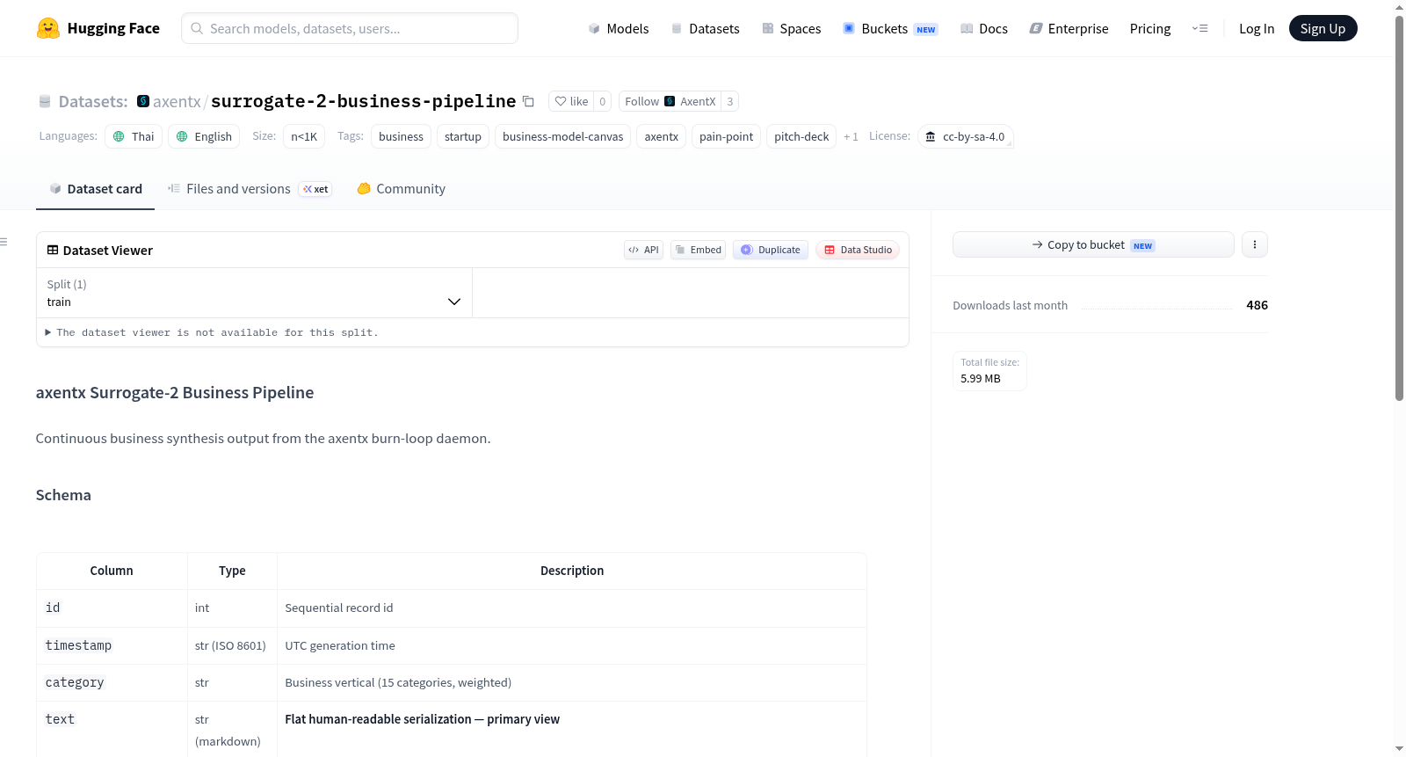Click the business tag

[x=401, y=136]
